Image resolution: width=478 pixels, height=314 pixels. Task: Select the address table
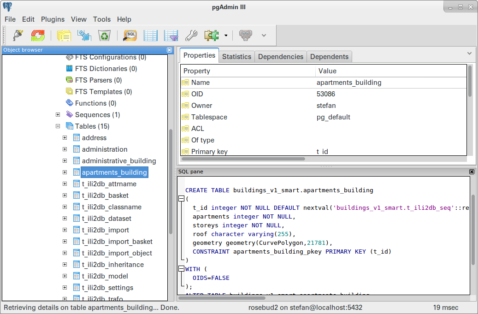tap(94, 138)
